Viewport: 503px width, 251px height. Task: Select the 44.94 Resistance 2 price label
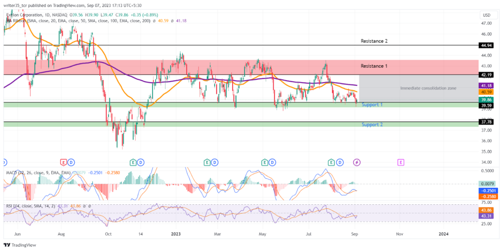(x=487, y=46)
